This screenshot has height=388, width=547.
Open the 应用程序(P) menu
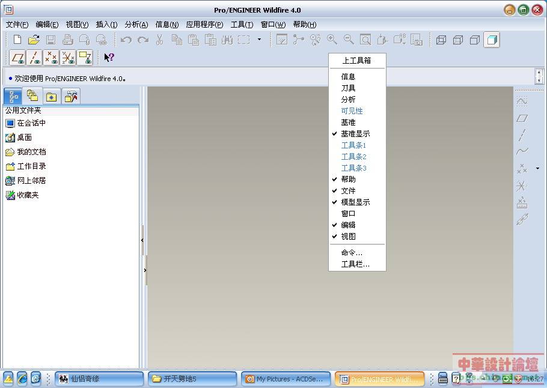point(204,25)
